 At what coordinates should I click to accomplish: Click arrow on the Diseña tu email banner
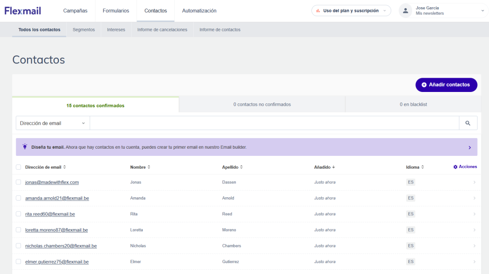(470, 148)
